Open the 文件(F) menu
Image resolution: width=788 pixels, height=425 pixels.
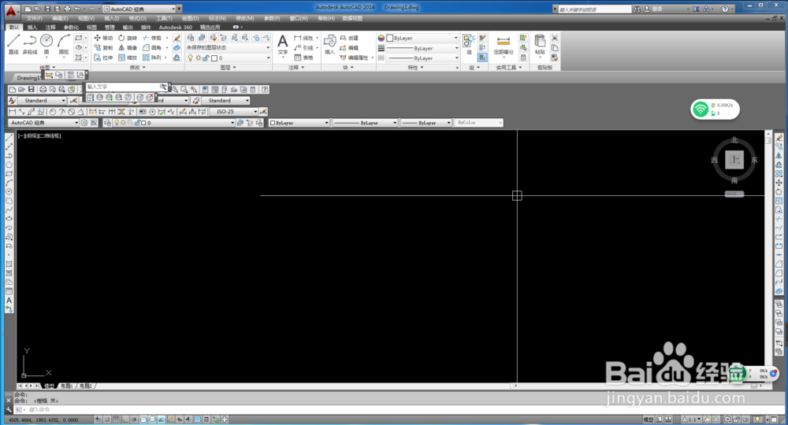point(34,19)
